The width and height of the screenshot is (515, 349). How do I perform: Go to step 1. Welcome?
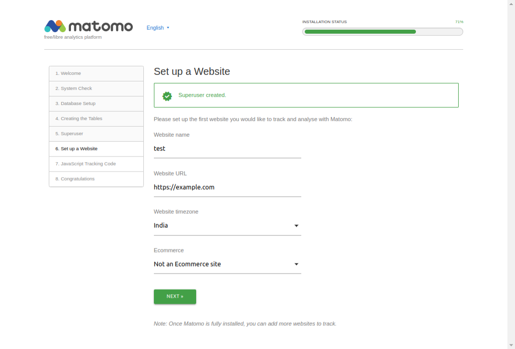coord(96,73)
